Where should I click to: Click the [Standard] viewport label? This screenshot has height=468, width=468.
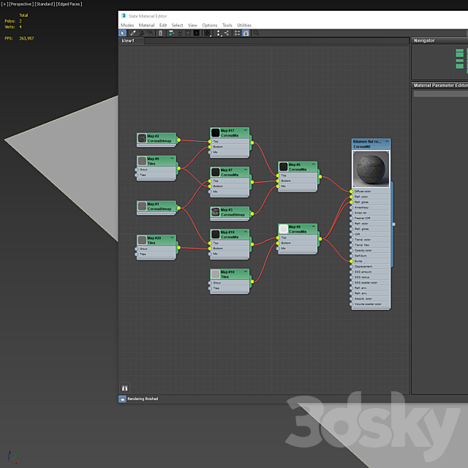click(x=45, y=4)
